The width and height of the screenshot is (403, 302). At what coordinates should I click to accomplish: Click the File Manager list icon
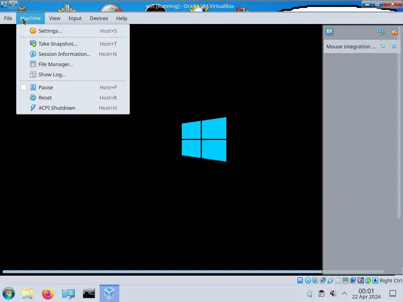[33, 64]
